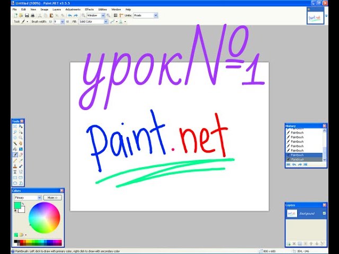The image size is (339, 254).
Task: Click the Undo arrow in main toolbar
Action: click(x=69, y=15)
